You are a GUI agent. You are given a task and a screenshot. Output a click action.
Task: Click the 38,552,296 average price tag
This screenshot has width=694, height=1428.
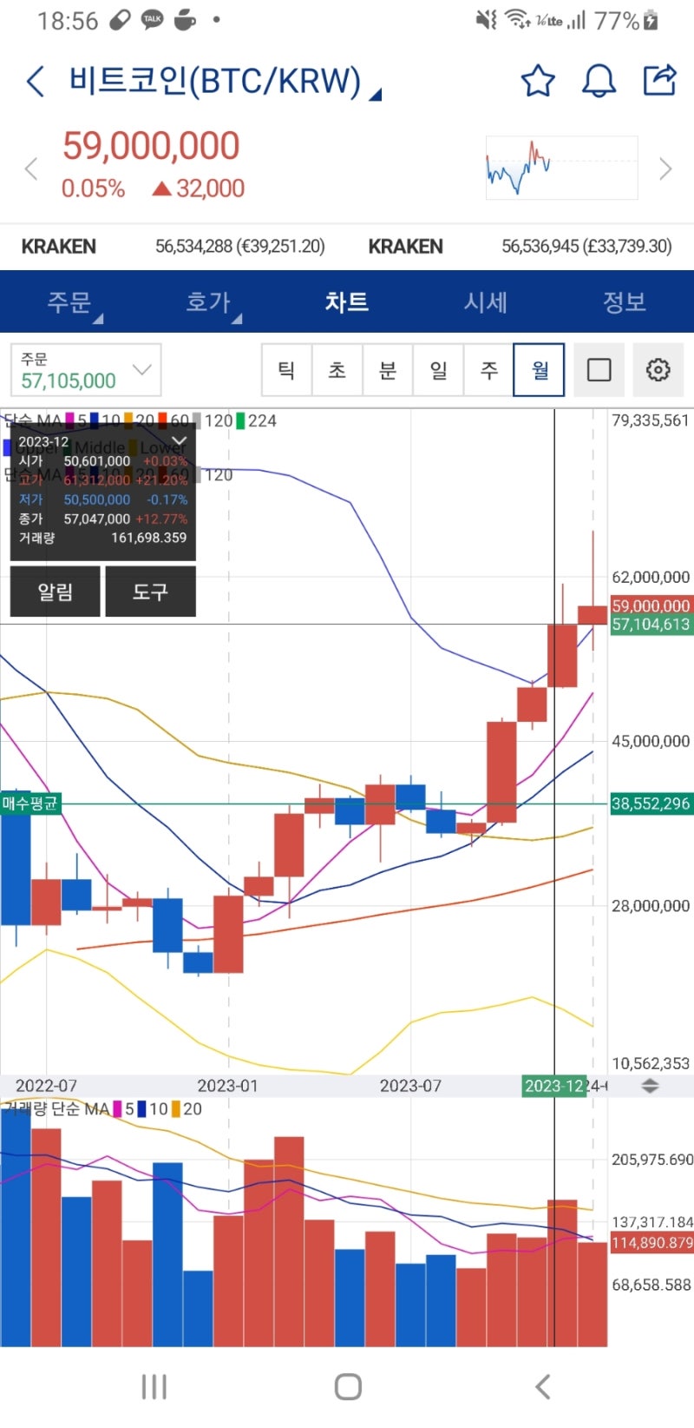coord(651,803)
